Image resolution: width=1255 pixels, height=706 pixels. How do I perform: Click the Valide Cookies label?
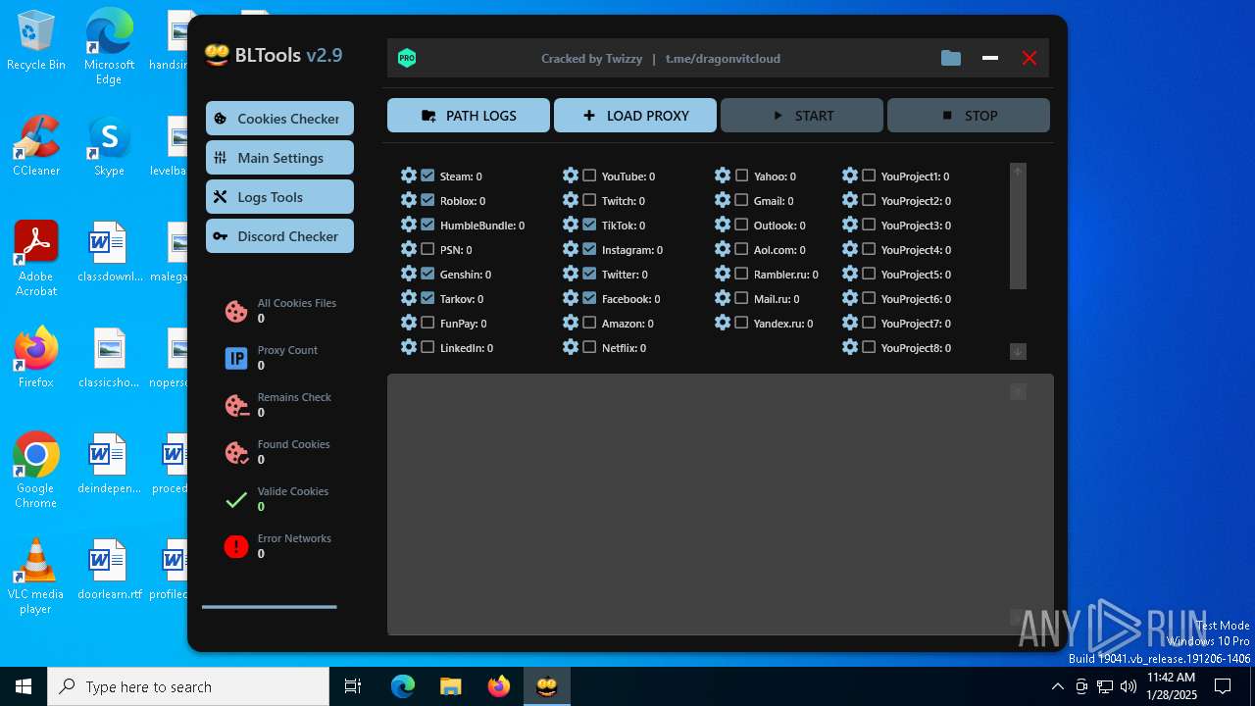pyautogui.click(x=293, y=491)
